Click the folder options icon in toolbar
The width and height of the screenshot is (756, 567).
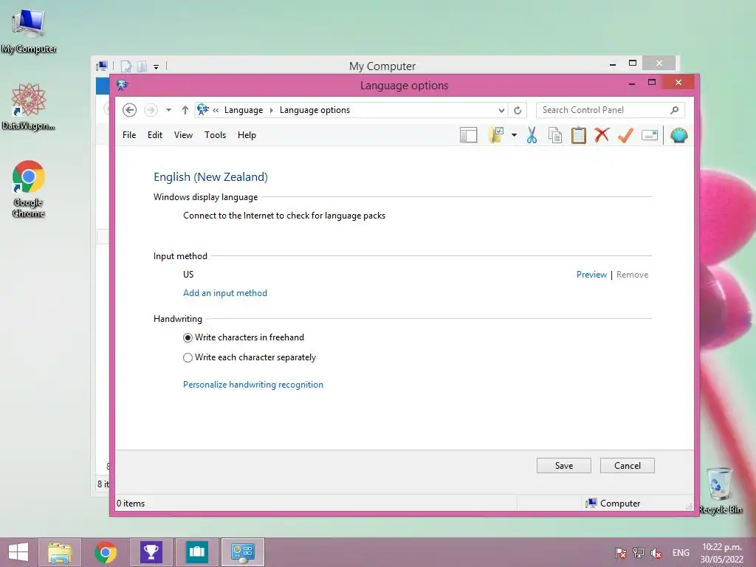(x=496, y=136)
